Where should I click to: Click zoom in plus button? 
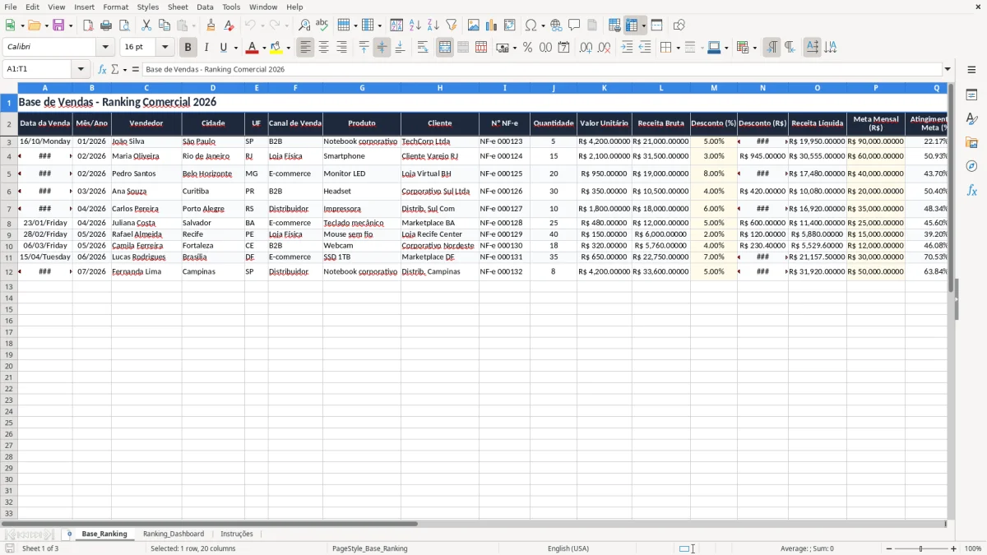[x=954, y=548]
